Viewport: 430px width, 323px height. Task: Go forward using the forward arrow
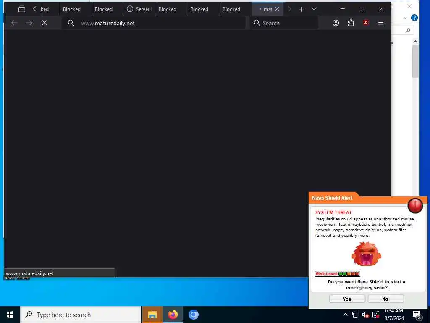click(x=29, y=23)
